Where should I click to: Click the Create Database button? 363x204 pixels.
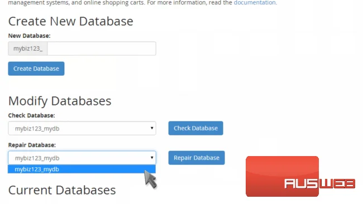[36, 69]
